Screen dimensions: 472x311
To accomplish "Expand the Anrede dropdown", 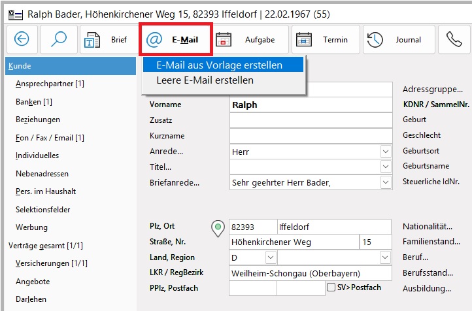I will (385, 152).
